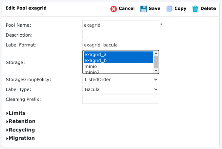Expand the Migration section
This screenshot has width=222, height=149.
[20, 138]
